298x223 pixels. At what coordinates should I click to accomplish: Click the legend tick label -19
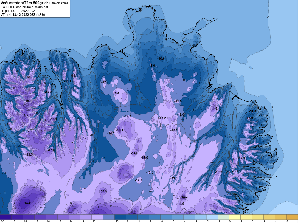[13, 221]
